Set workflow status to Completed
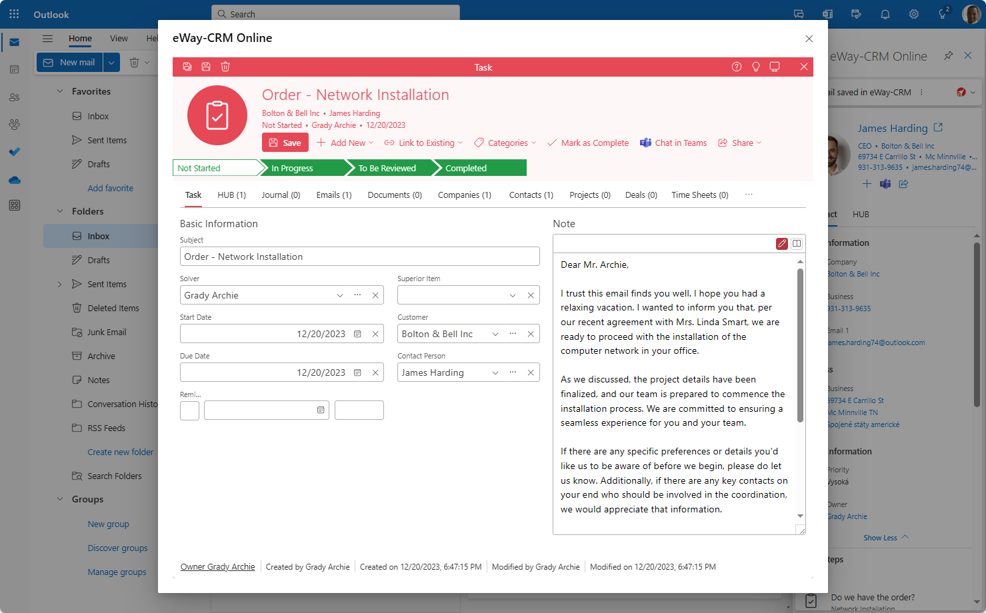Screen dimensions: 986x613 tap(480, 168)
